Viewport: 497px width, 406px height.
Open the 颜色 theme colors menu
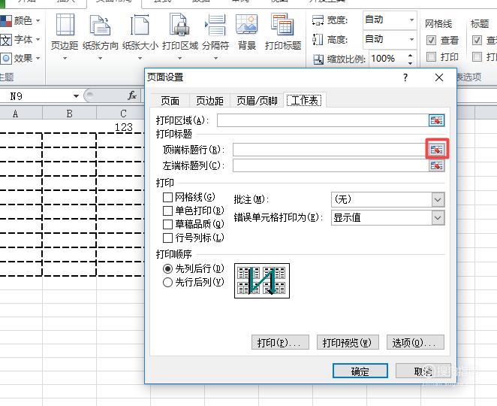[x=20, y=20]
